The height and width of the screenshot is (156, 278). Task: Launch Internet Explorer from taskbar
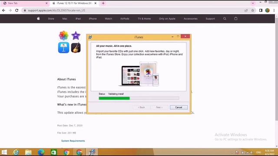(16, 152)
